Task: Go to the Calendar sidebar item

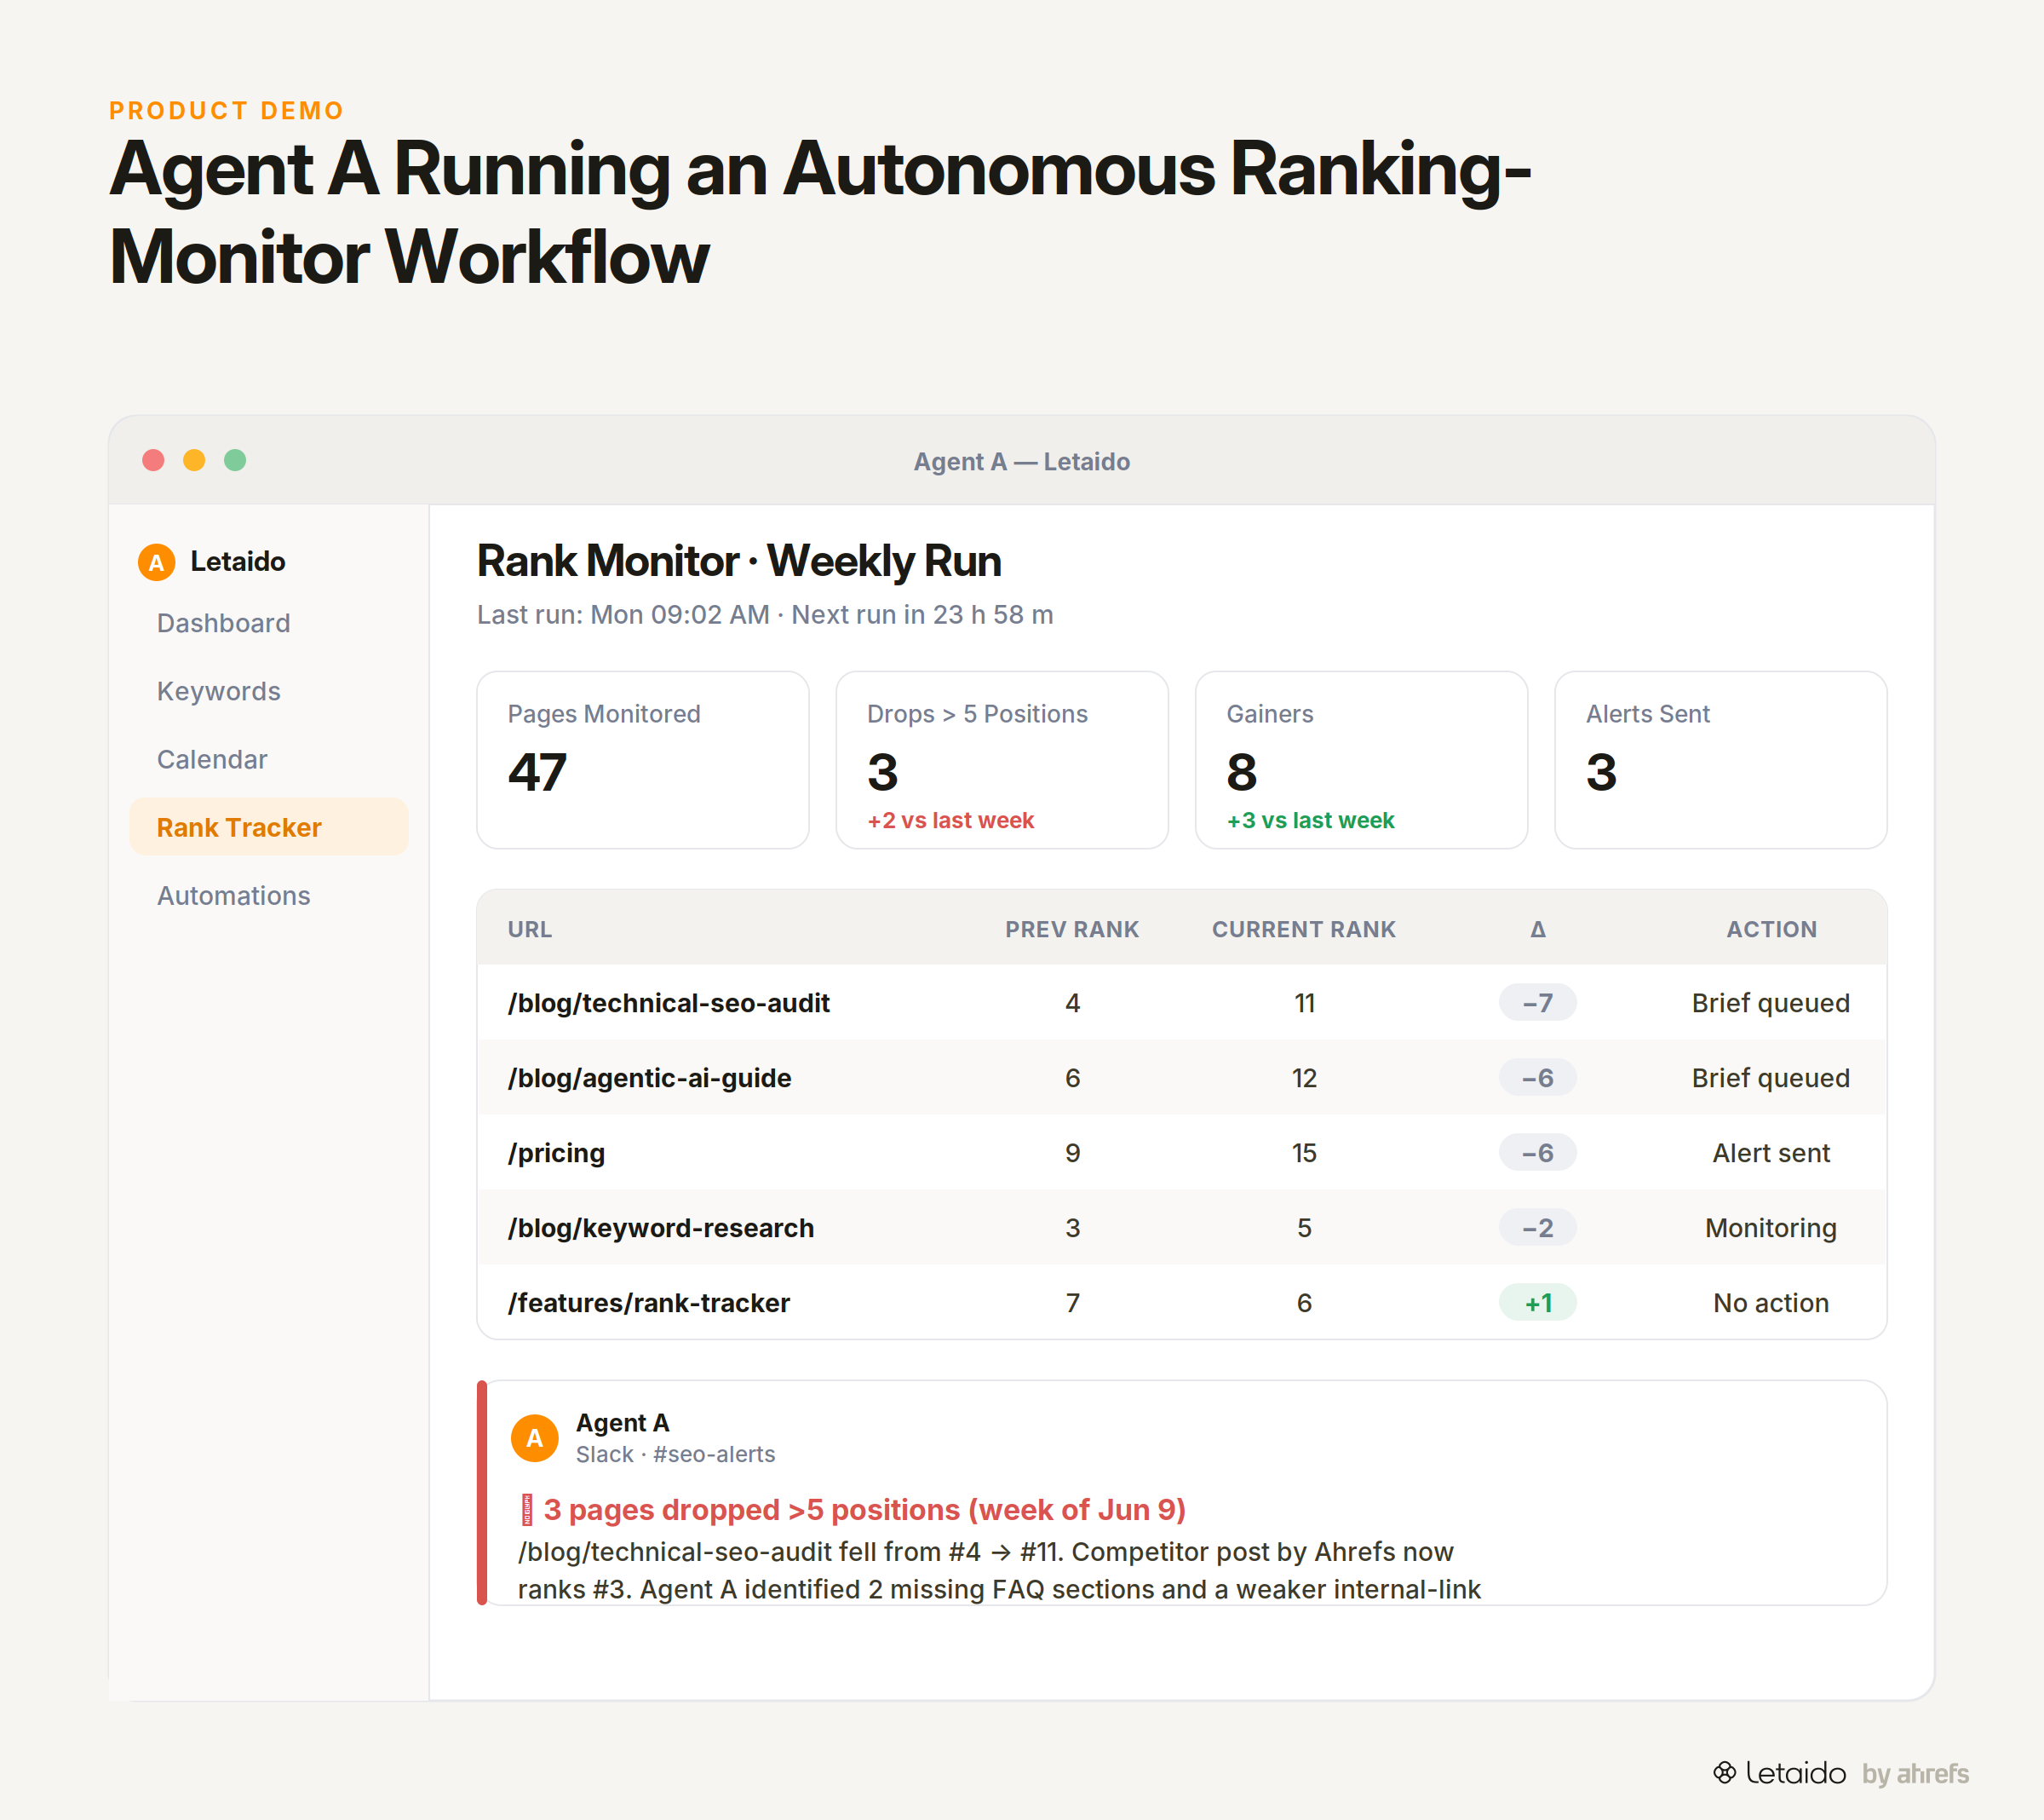Action: (269, 759)
